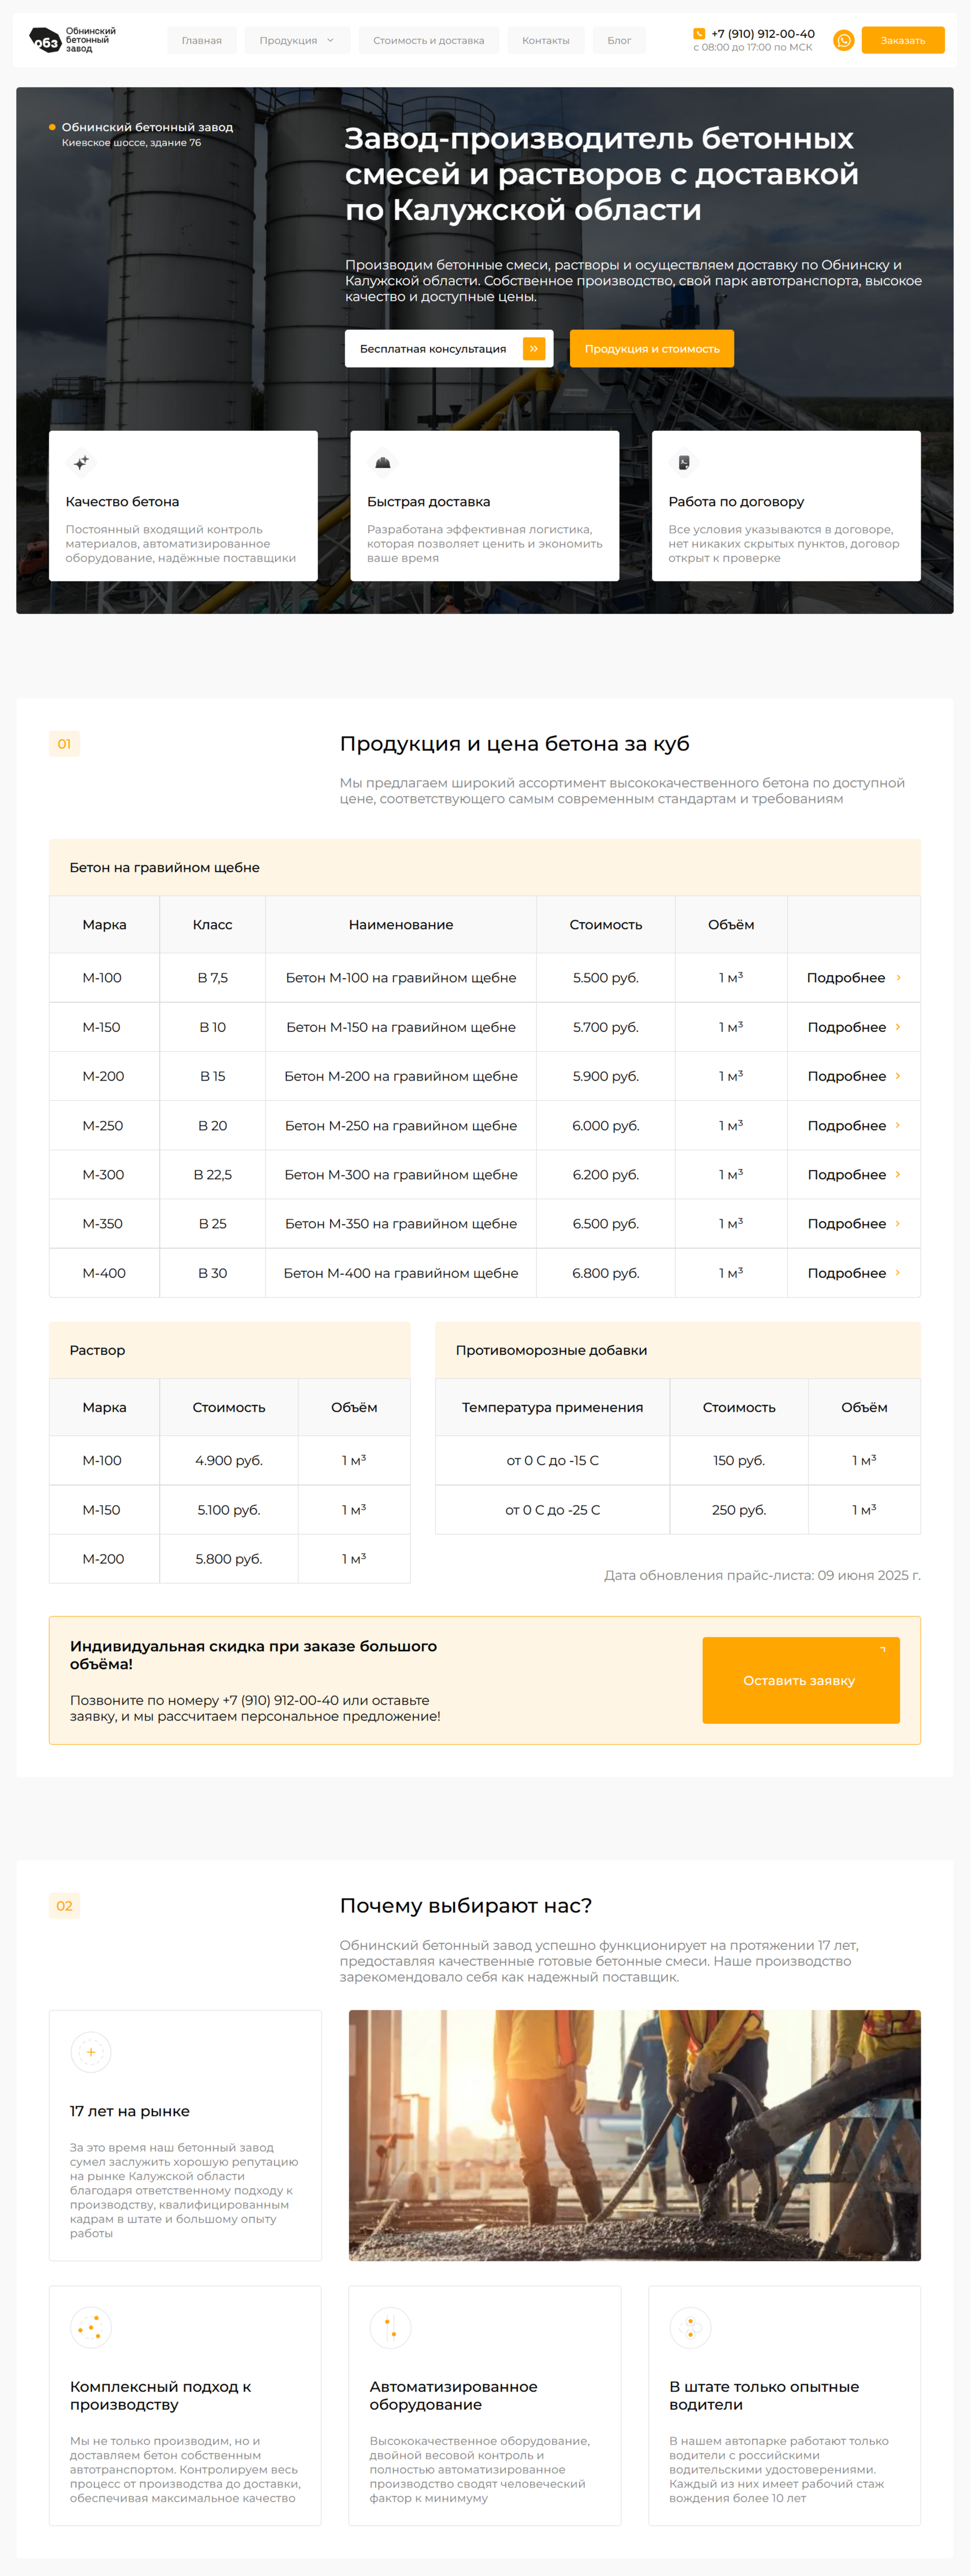971x2576 pixels.
Task: Go to Стоимость и доставка page
Action: pos(428,41)
